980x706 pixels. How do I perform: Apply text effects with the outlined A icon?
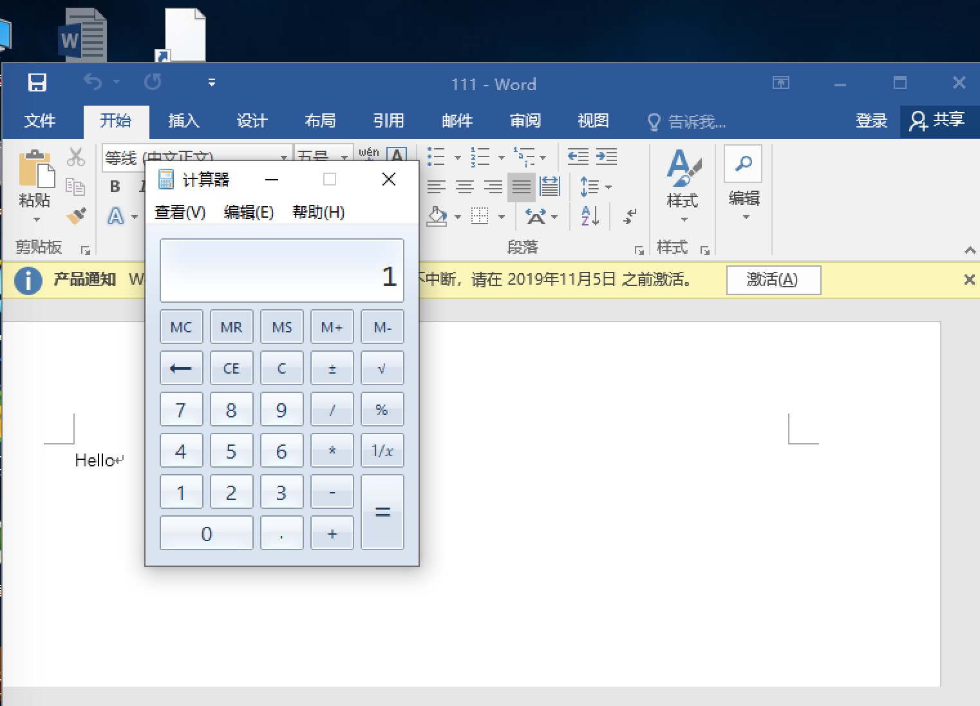(x=115, y=216)
